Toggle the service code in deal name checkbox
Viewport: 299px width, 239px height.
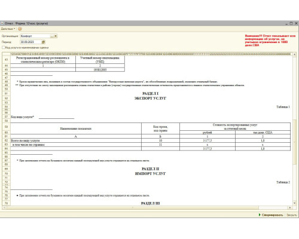click(x=4, y=48)
